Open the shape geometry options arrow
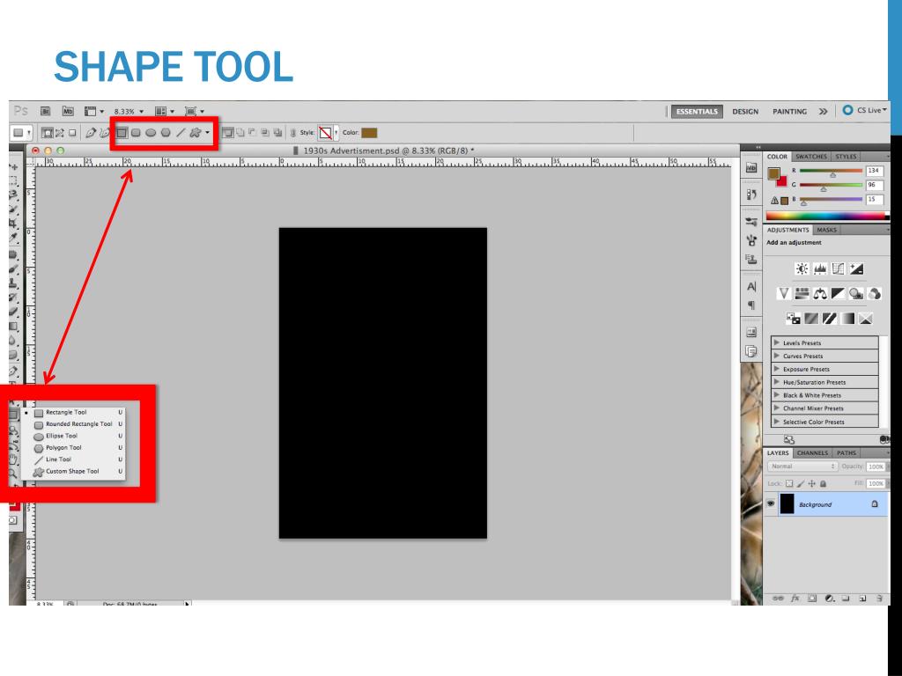Image resolution: width=902 pixels, height=676 pixels. [x=208, y=133]
